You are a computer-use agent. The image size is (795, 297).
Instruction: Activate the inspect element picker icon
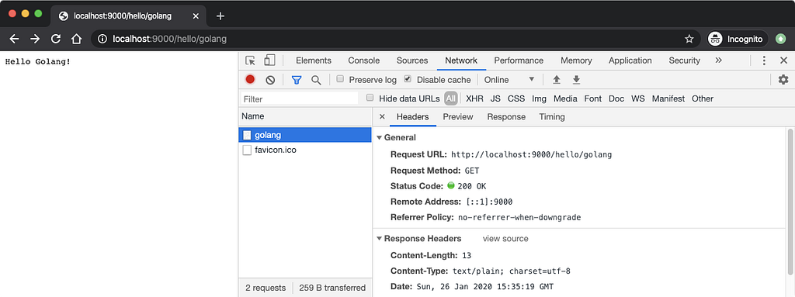(x=251, y=60)
